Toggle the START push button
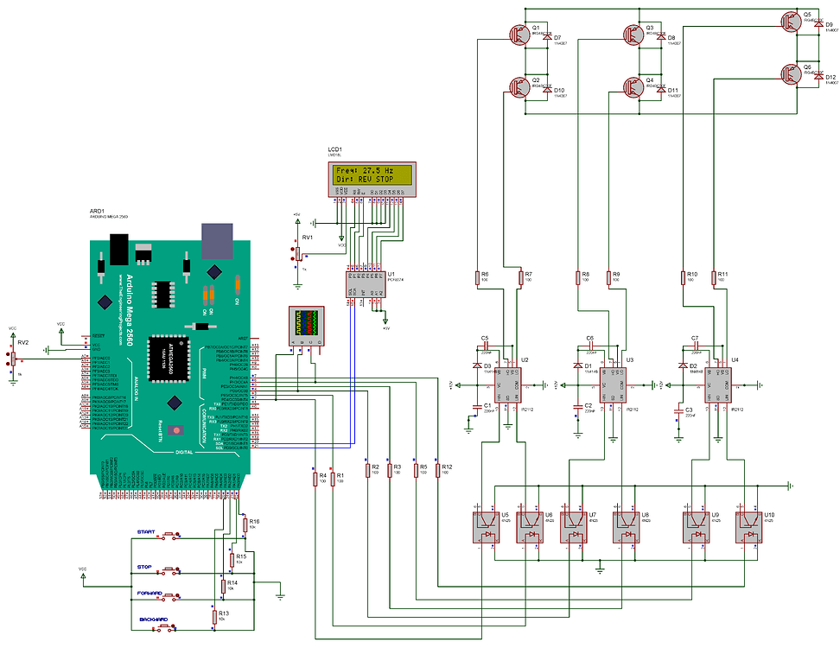 [x=169, y=535]
